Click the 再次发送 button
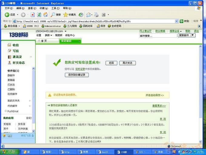The image size is (206, 155). [x=128, y=63]
